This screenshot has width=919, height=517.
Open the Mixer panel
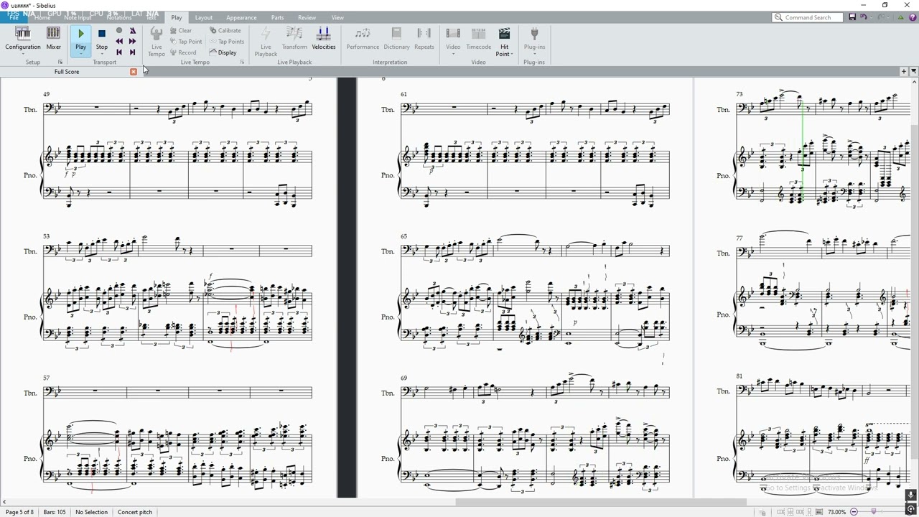point(53,39)
